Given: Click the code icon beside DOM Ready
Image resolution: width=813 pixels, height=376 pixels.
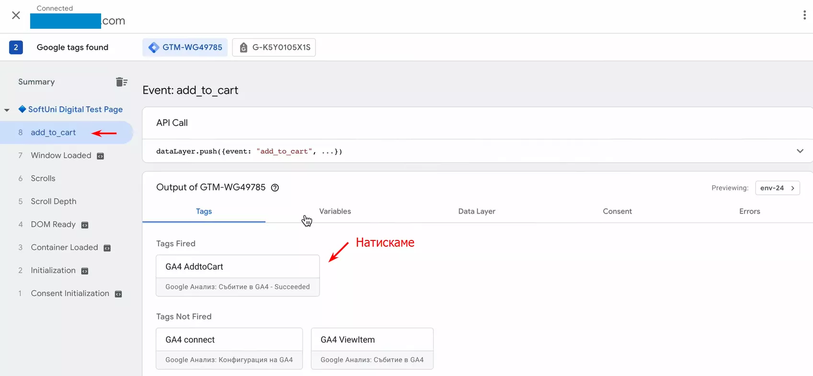Looking at the screenshot, I should (x=85, y=225).
